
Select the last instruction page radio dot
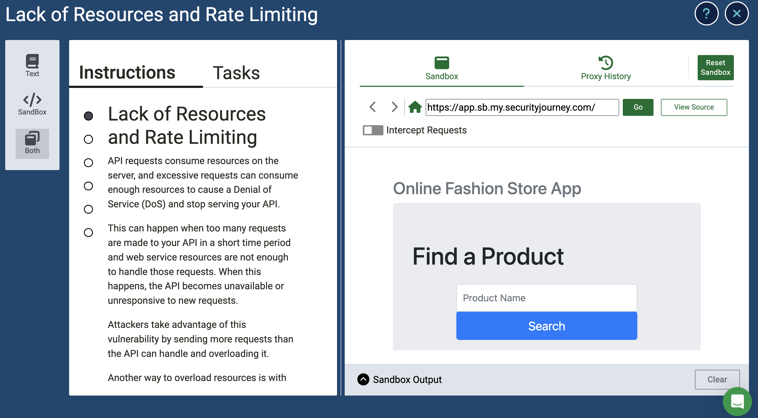click(88, 233)
